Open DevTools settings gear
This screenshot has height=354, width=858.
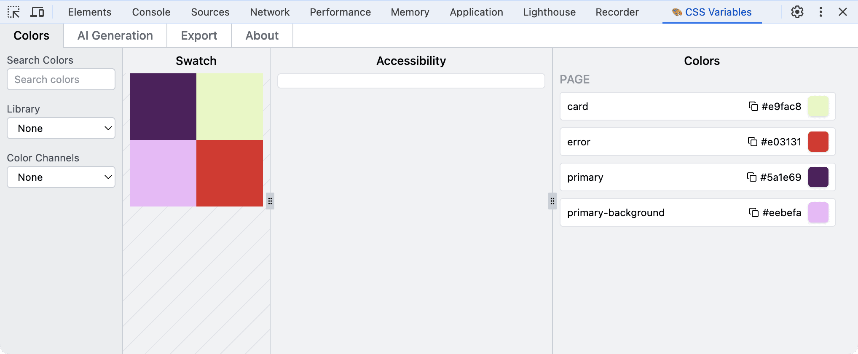point(797,12)
